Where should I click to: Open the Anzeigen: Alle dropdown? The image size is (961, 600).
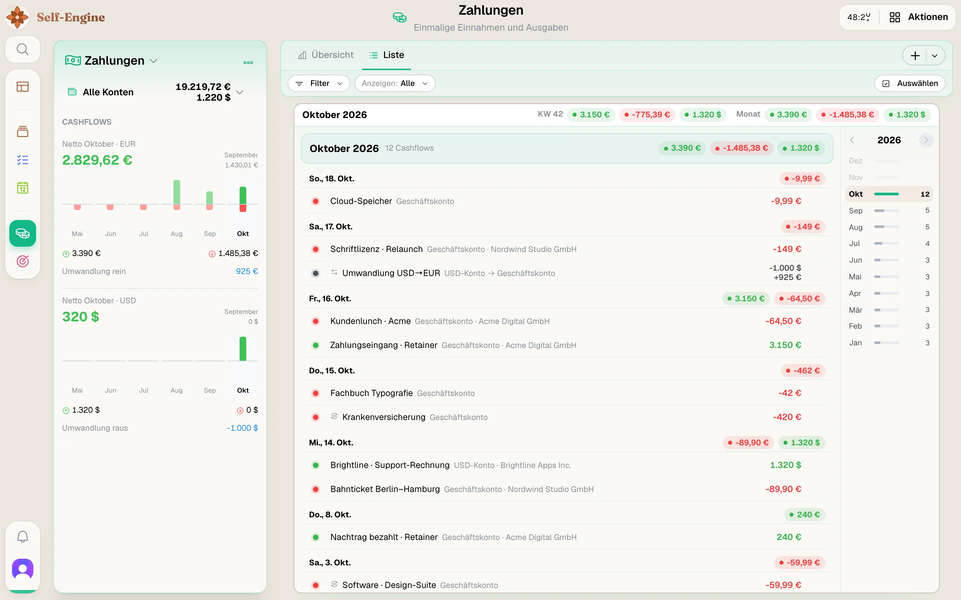tap(395, 83)
